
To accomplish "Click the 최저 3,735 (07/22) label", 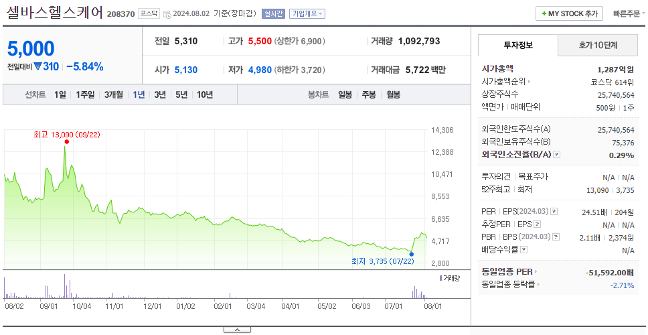I will click(x=383, y=261).
